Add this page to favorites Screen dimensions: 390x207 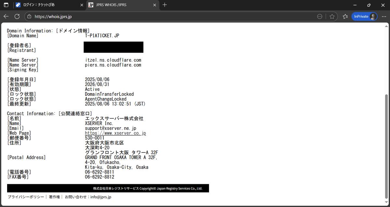[x=332, y=16]
